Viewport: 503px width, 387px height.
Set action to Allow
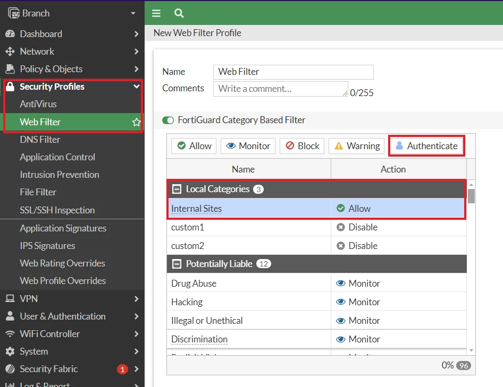click(x=194, y=146)
